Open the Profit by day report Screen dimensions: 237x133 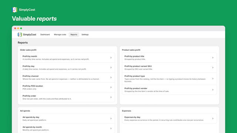click(x=67, y=68)
